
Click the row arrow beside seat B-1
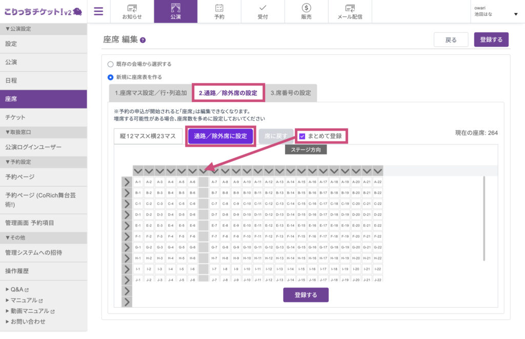[127, 193]
